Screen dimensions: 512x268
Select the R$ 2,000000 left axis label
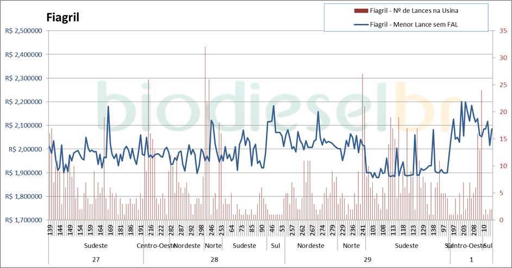(23, 149)
